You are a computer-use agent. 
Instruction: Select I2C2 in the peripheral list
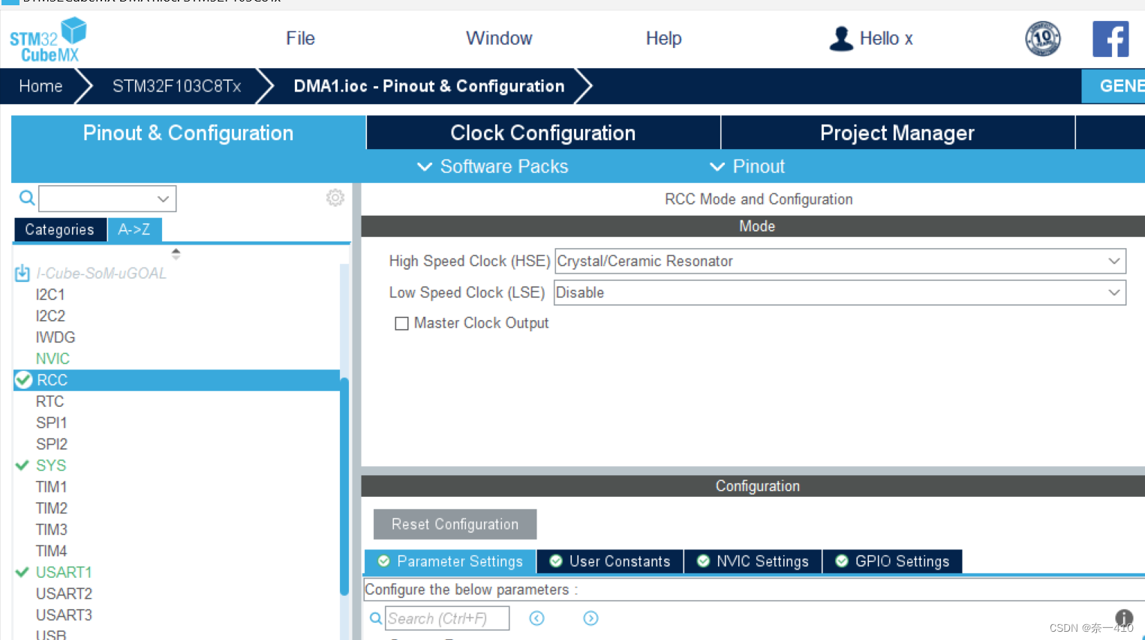[50, 316]
